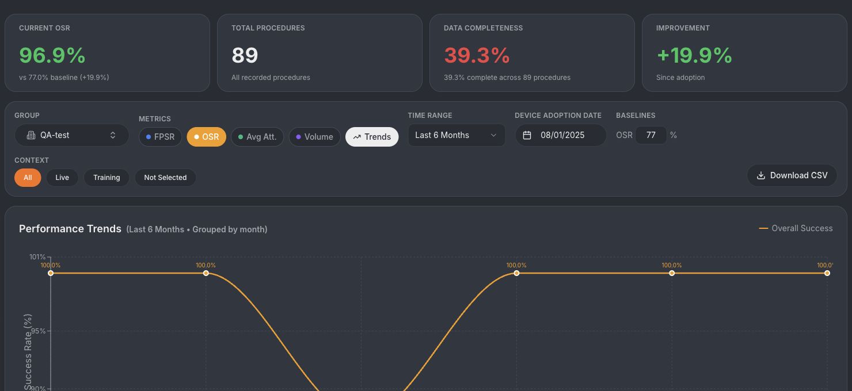The width and height of the screenshot is (852, 391).
Task: Select the Not Selected context filter
Action: click(165, 178)
